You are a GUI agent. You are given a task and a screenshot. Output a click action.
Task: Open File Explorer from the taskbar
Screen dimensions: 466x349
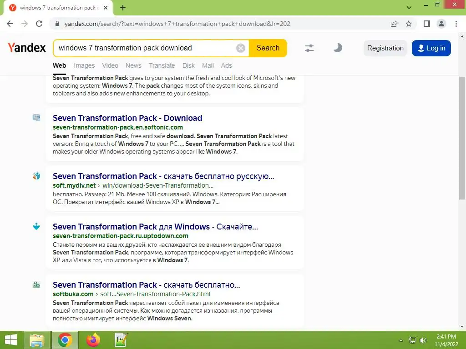tap(36, 340)
